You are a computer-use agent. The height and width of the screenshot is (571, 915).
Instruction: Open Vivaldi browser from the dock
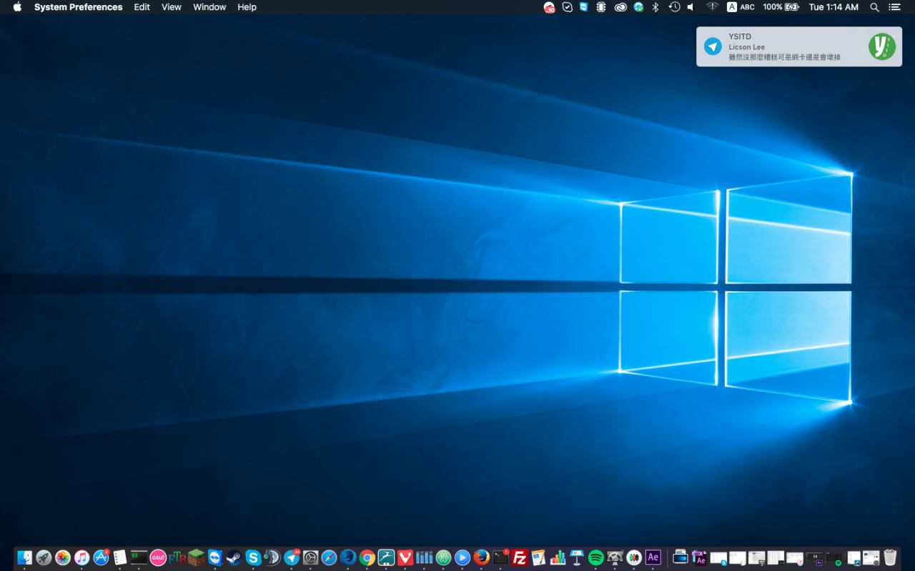tap(405, 557)
